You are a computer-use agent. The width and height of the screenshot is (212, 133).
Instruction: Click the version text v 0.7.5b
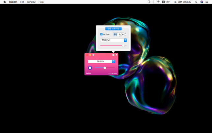113,73
